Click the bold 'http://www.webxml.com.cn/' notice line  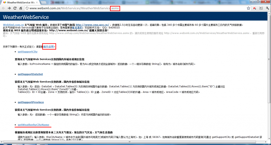[56, 30]
